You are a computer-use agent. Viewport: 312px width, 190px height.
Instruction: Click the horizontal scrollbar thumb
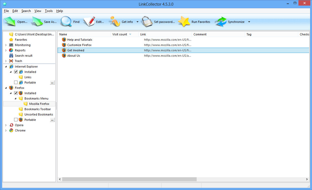coord(129,179)
